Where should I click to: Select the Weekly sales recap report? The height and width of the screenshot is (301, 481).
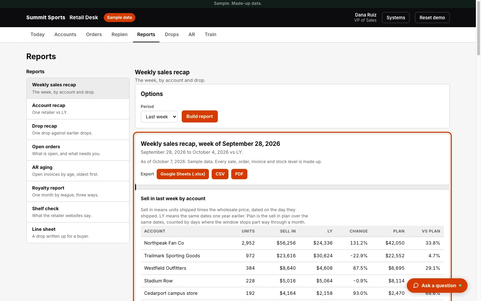pyautogui.click(x=78, y=88)
